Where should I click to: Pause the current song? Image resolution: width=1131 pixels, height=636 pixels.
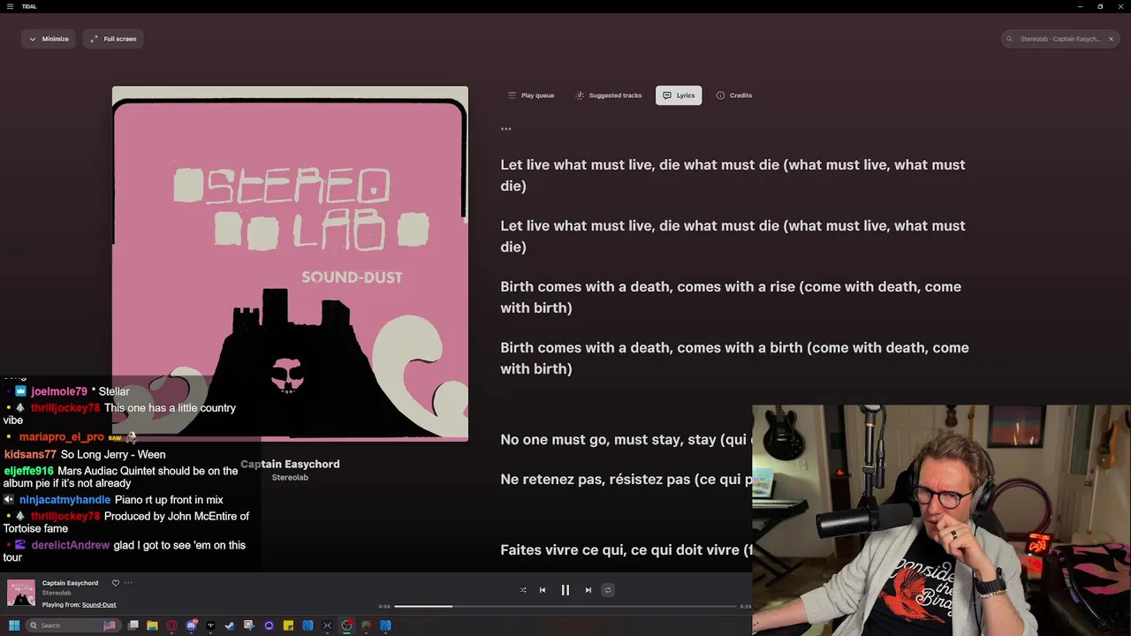[x=565, y=590]
